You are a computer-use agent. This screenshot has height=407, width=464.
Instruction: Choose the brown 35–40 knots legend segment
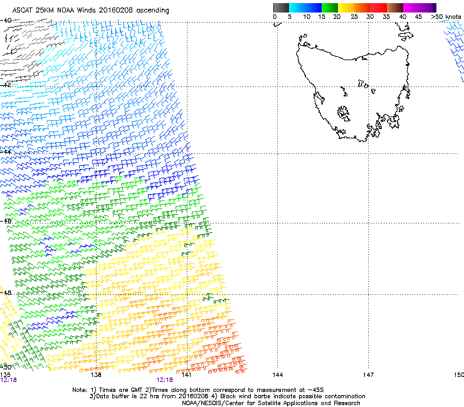[395, 8]
